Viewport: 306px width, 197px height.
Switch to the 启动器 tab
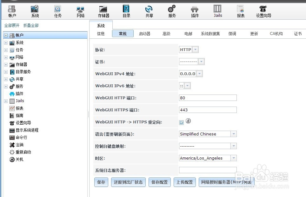pos(144,34)
